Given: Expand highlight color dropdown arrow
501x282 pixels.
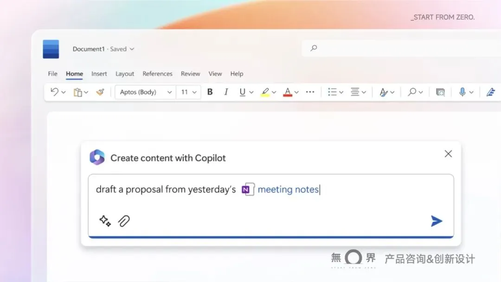Looking at the screenshot, I should (x=274, y=92).
